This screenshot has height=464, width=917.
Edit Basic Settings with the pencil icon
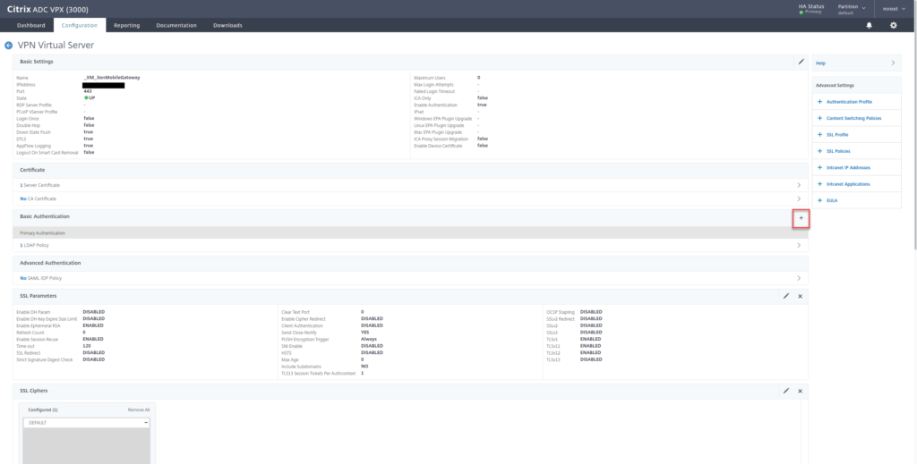[x=801, y=62]
